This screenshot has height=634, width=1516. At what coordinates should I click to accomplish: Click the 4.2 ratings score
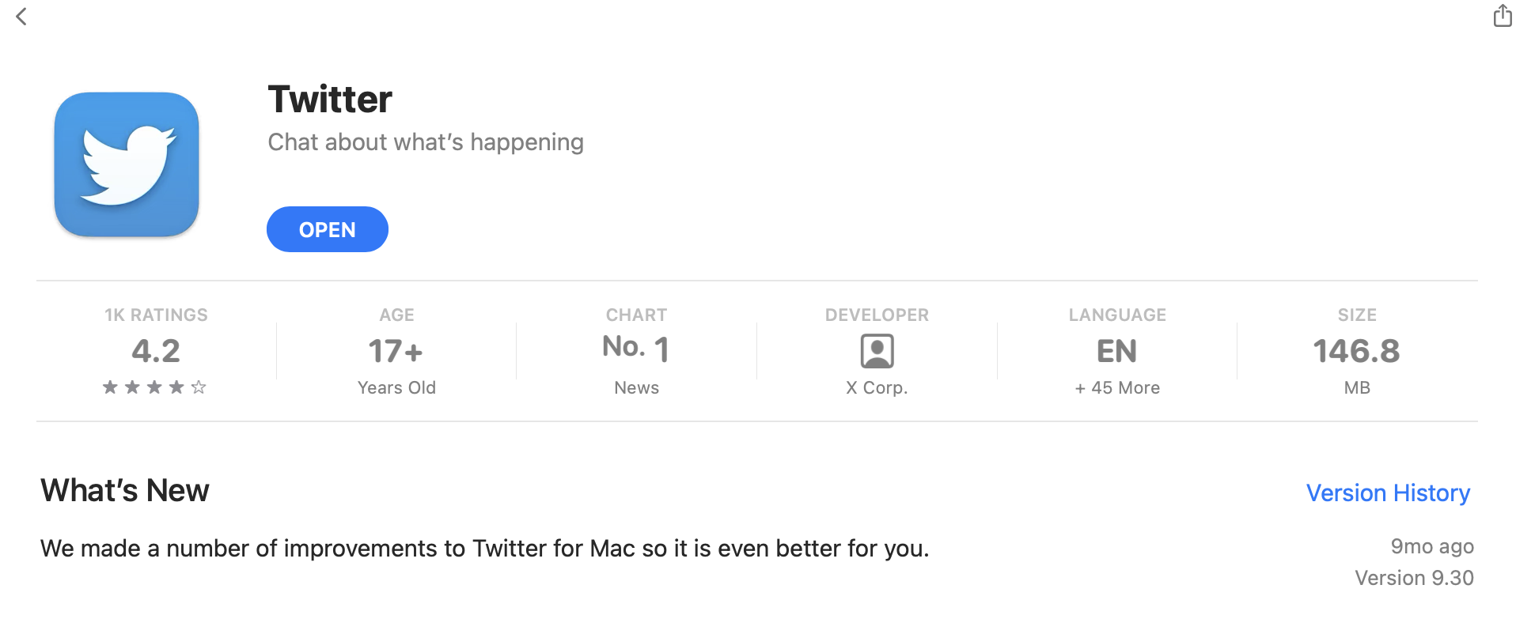156,351
